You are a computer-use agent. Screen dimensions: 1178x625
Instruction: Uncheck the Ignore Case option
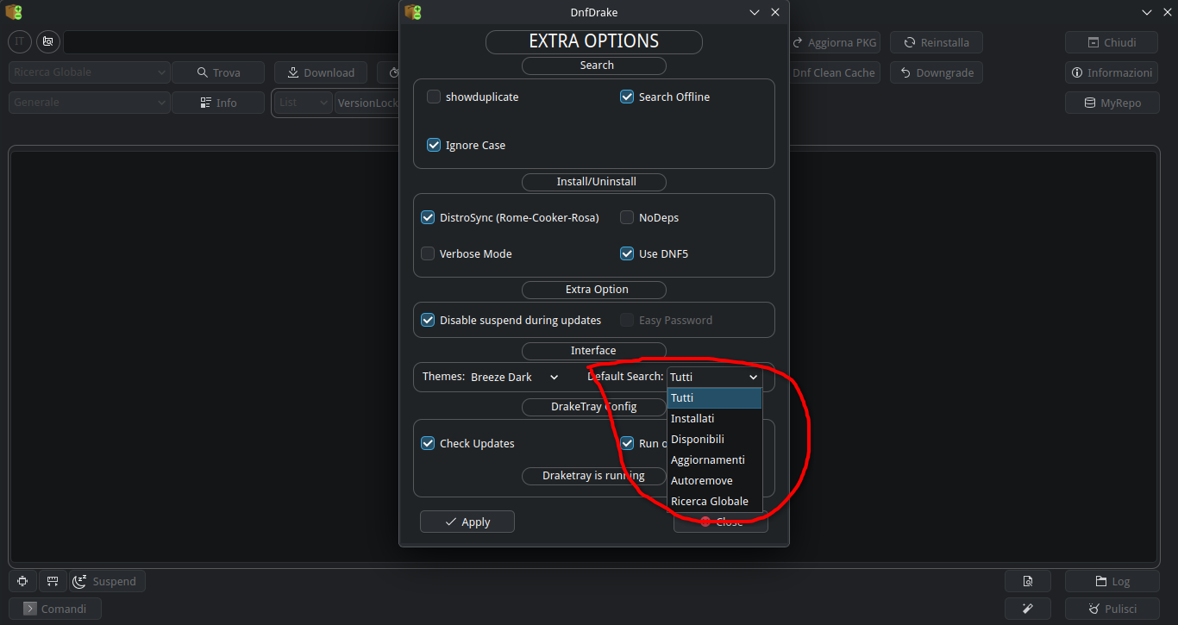point(434,145)
